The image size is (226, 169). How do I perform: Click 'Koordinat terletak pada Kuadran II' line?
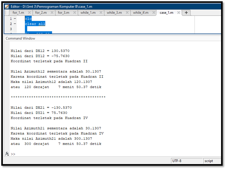(x=49, y=61)
